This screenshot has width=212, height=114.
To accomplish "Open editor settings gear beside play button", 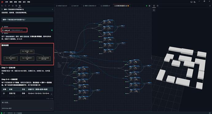I will 149,6.
